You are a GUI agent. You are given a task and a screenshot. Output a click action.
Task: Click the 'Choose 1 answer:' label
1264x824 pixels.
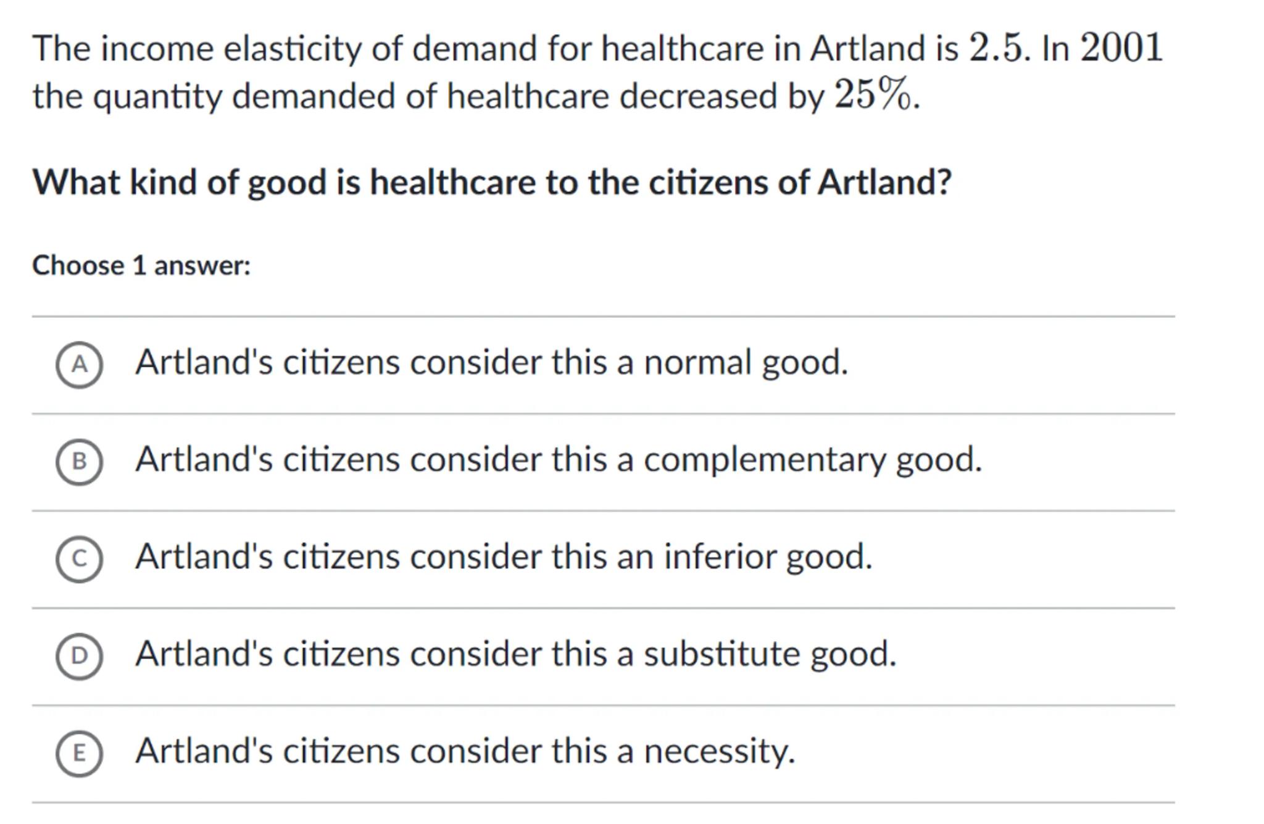tap(141, 266)
